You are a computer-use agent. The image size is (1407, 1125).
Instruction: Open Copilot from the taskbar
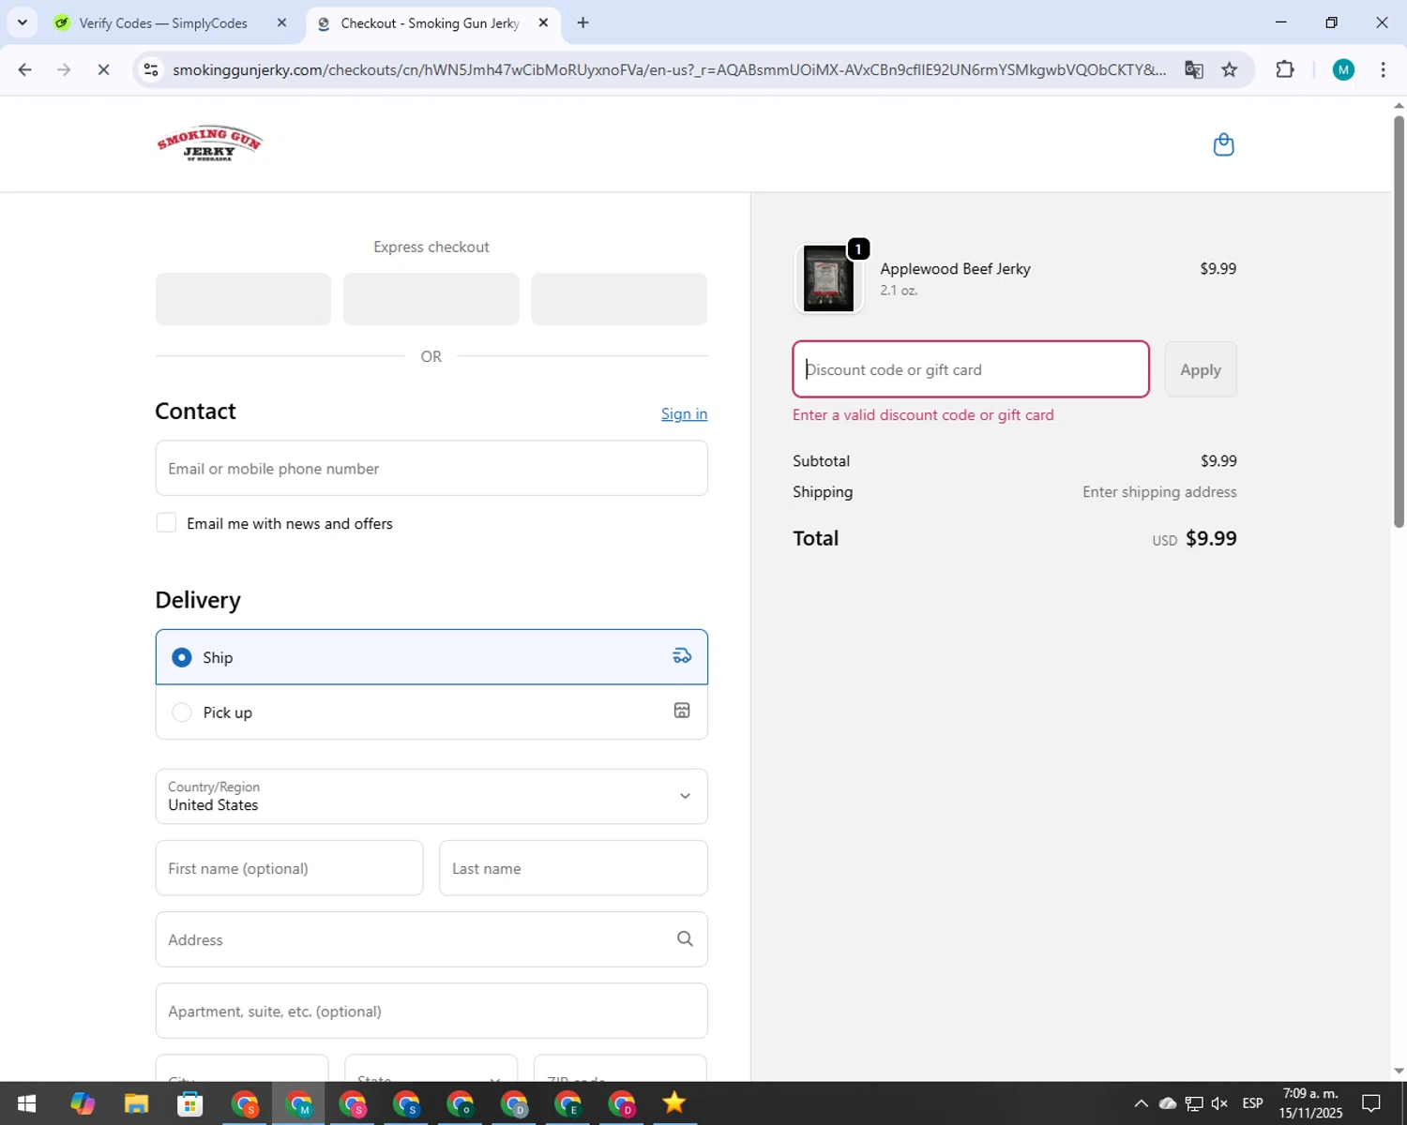(83, 1103)
